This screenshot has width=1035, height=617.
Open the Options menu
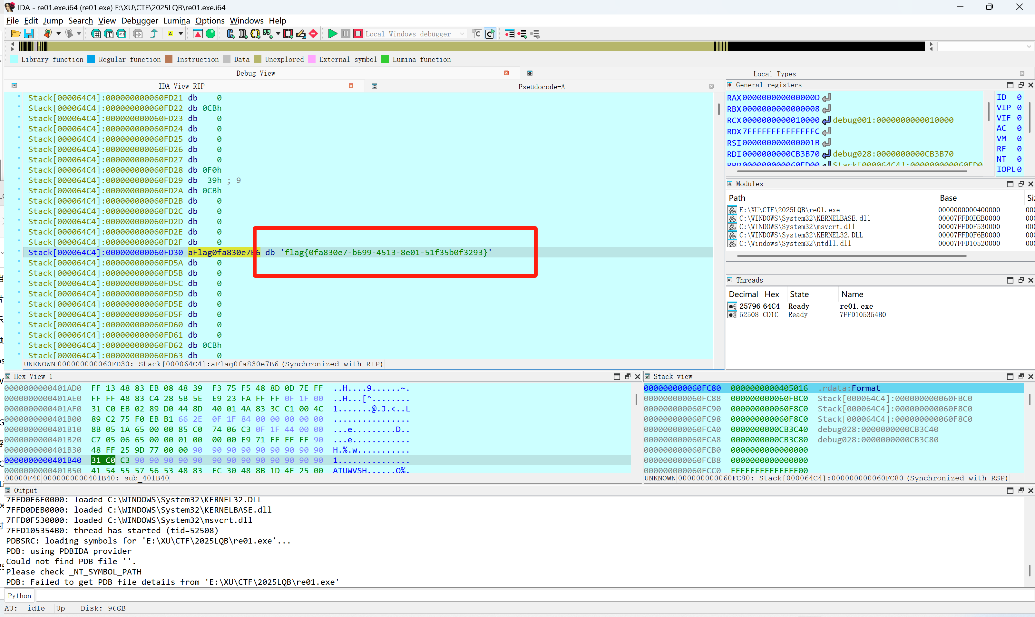click(210, 21)
